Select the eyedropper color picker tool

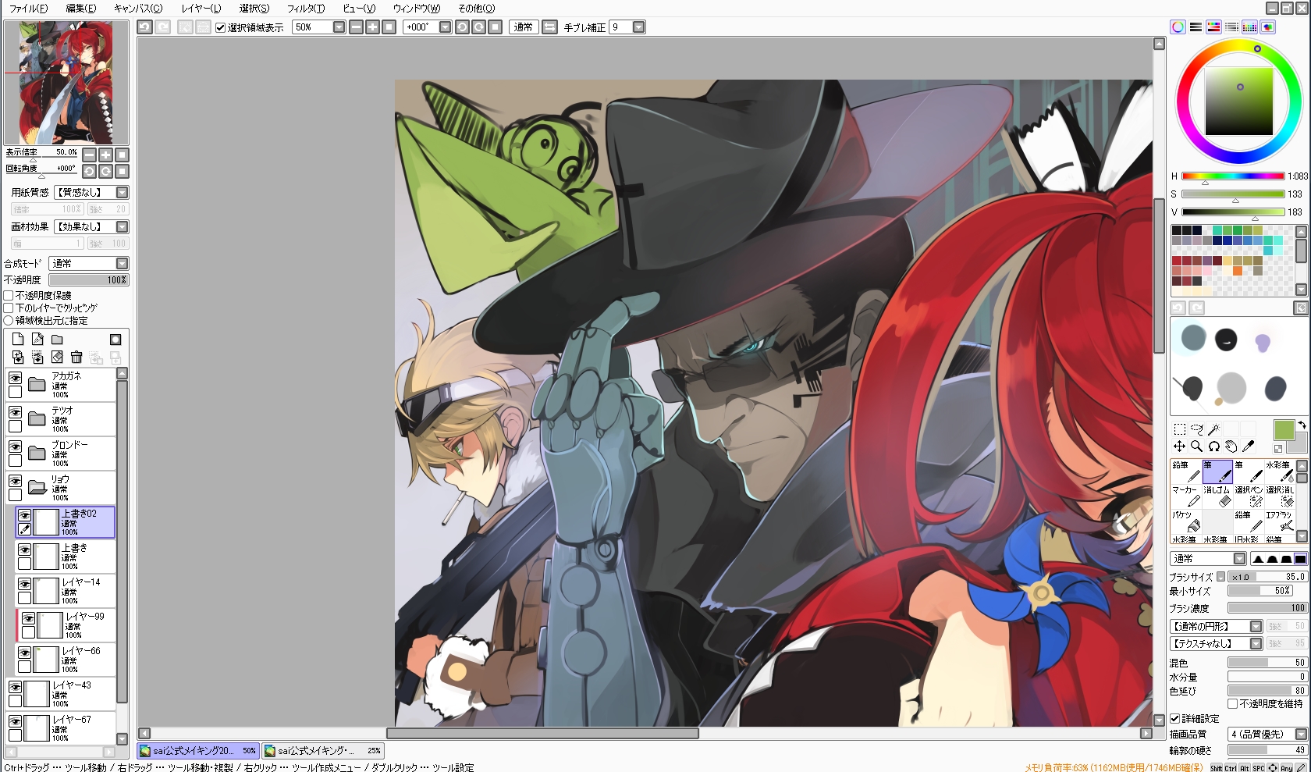point(1248,446)
